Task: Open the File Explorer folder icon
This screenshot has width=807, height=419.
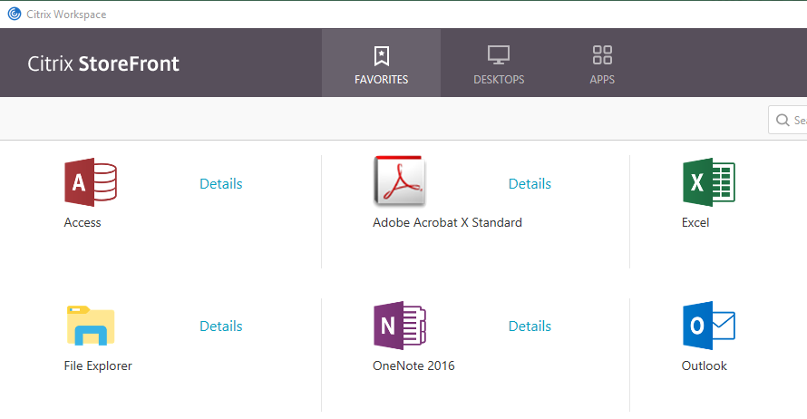Action: pos(91,326)
